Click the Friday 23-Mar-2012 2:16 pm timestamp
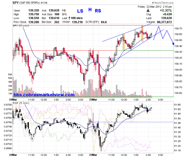 [x=155, y=7]
